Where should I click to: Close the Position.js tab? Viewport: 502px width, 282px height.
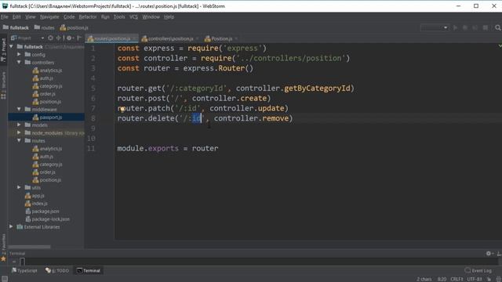coord(236,38)
